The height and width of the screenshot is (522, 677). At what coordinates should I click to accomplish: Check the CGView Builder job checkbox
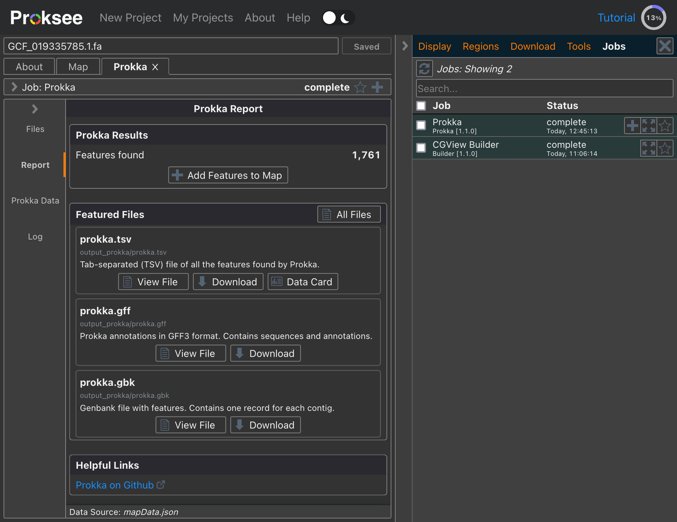(x=421, y=148)
